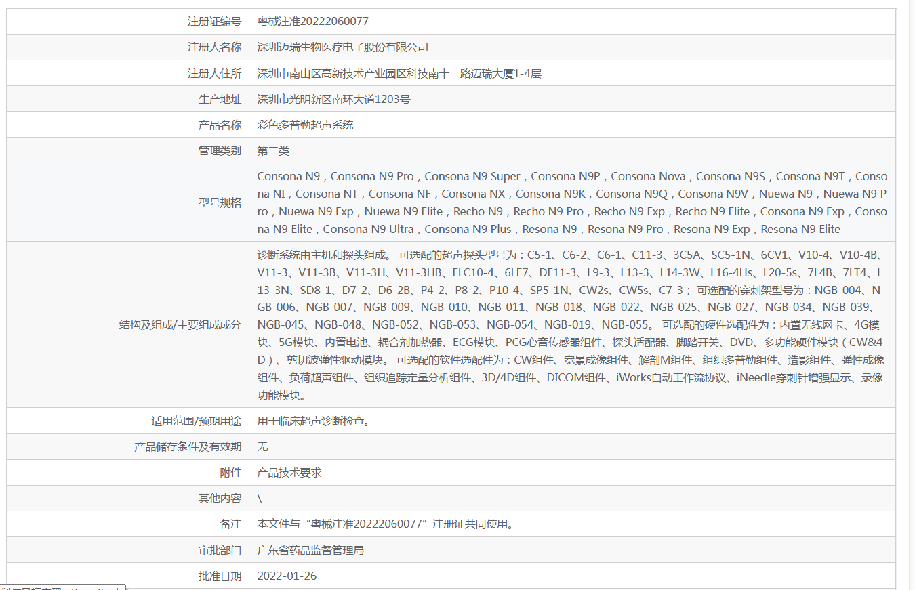Click the model list paragraph starting Consona N9

point(572,203)
